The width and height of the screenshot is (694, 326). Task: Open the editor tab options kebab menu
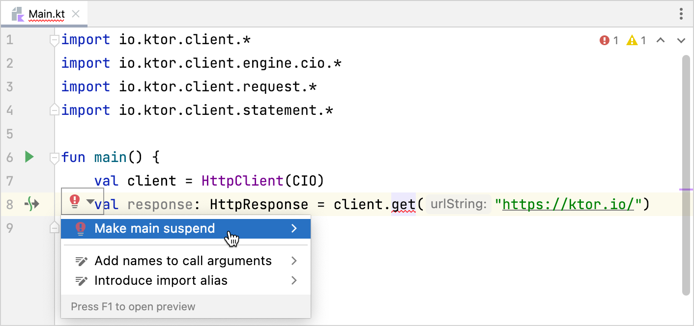[x=681, y=14]
